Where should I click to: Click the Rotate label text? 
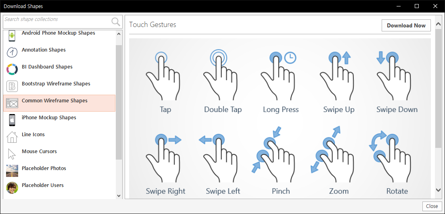point(397,191)
